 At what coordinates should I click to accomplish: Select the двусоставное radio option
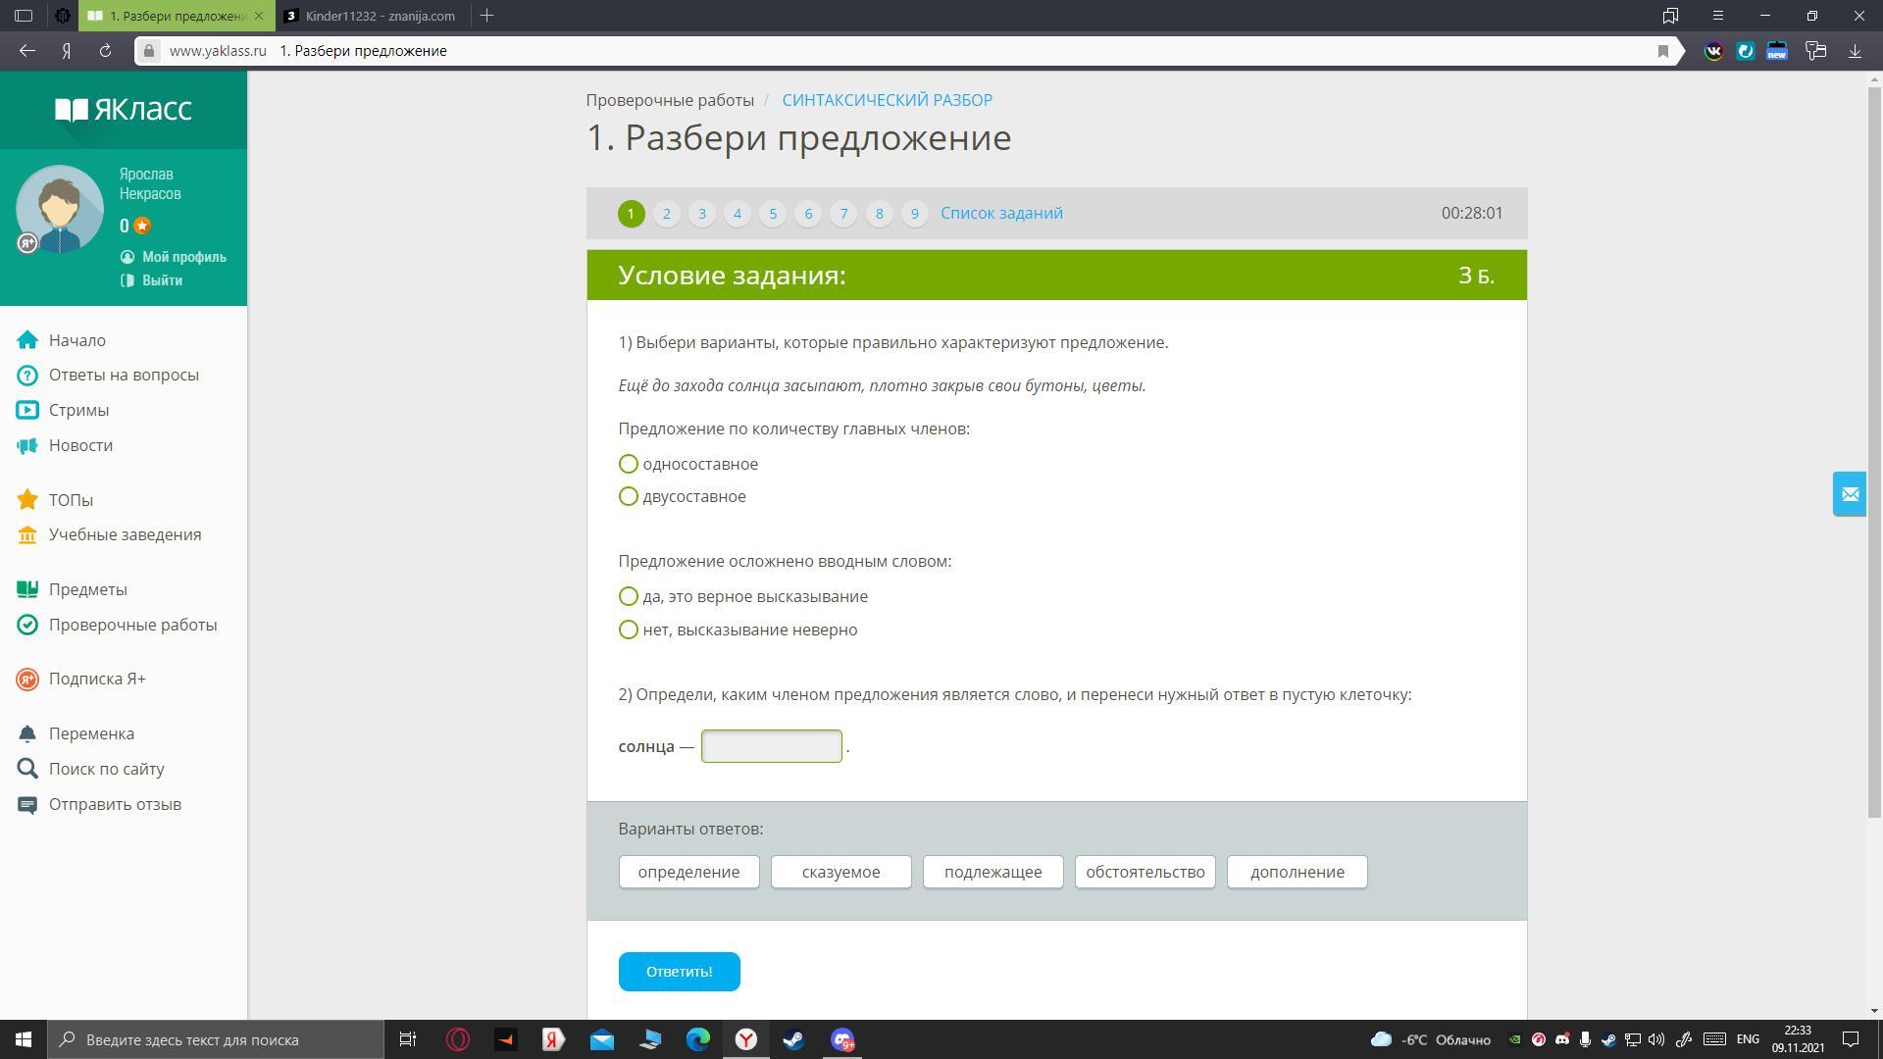629,496
